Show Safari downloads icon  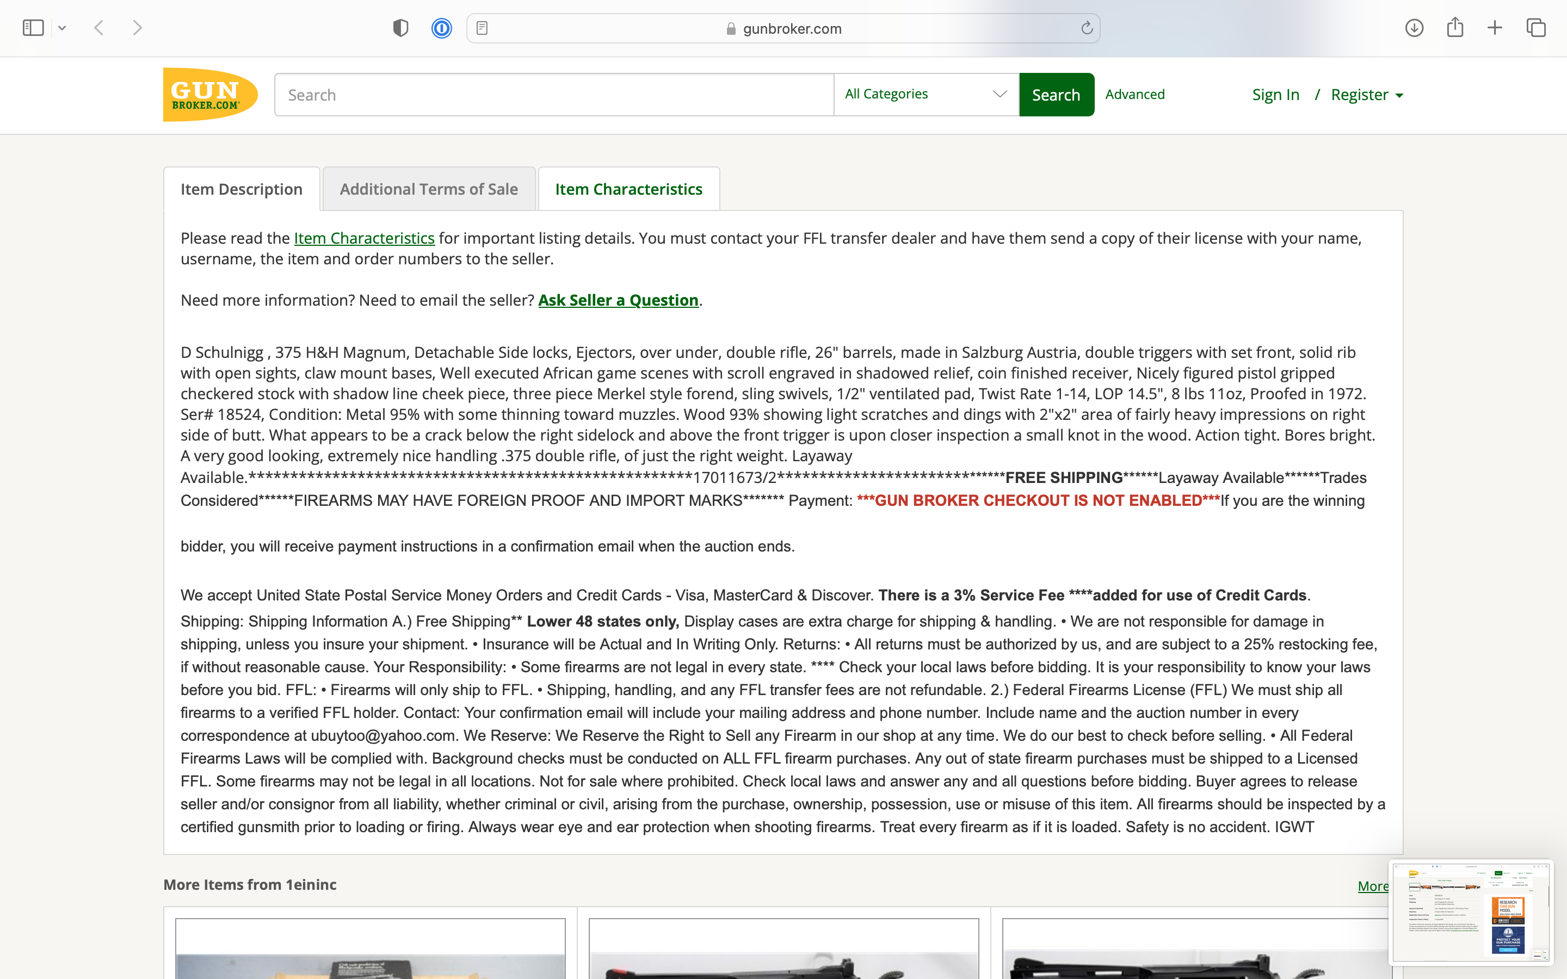coord(1414,28)
